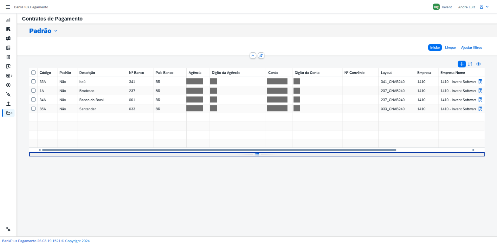The width and height of the screenshot is (497, 245).
Task: Tick the checkbox for row 35A
Action: [33, 109]
